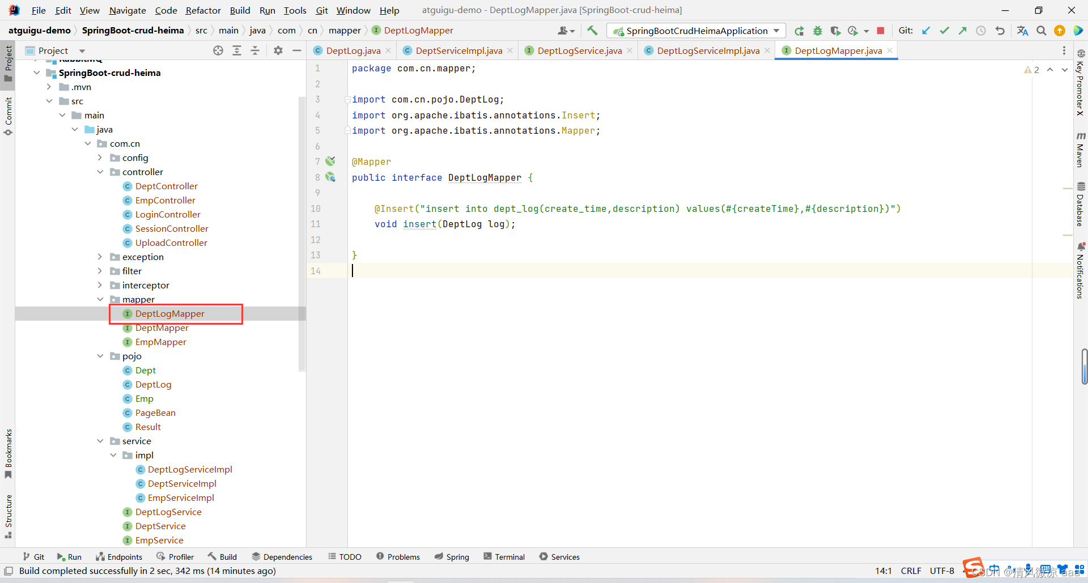Open the Tools menu
Image resolution: width=1088 pixels, height=583 pixels.
click(295, 10)
